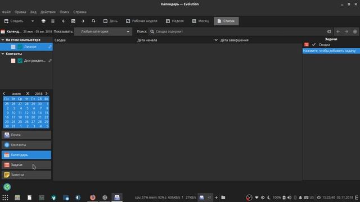Go to previous month in mini calendar
Screen dimensions: 360x202
4,94
